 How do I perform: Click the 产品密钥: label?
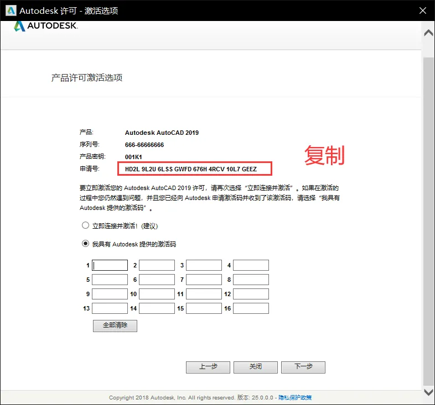pyautogui.click(x=92, y=156)
